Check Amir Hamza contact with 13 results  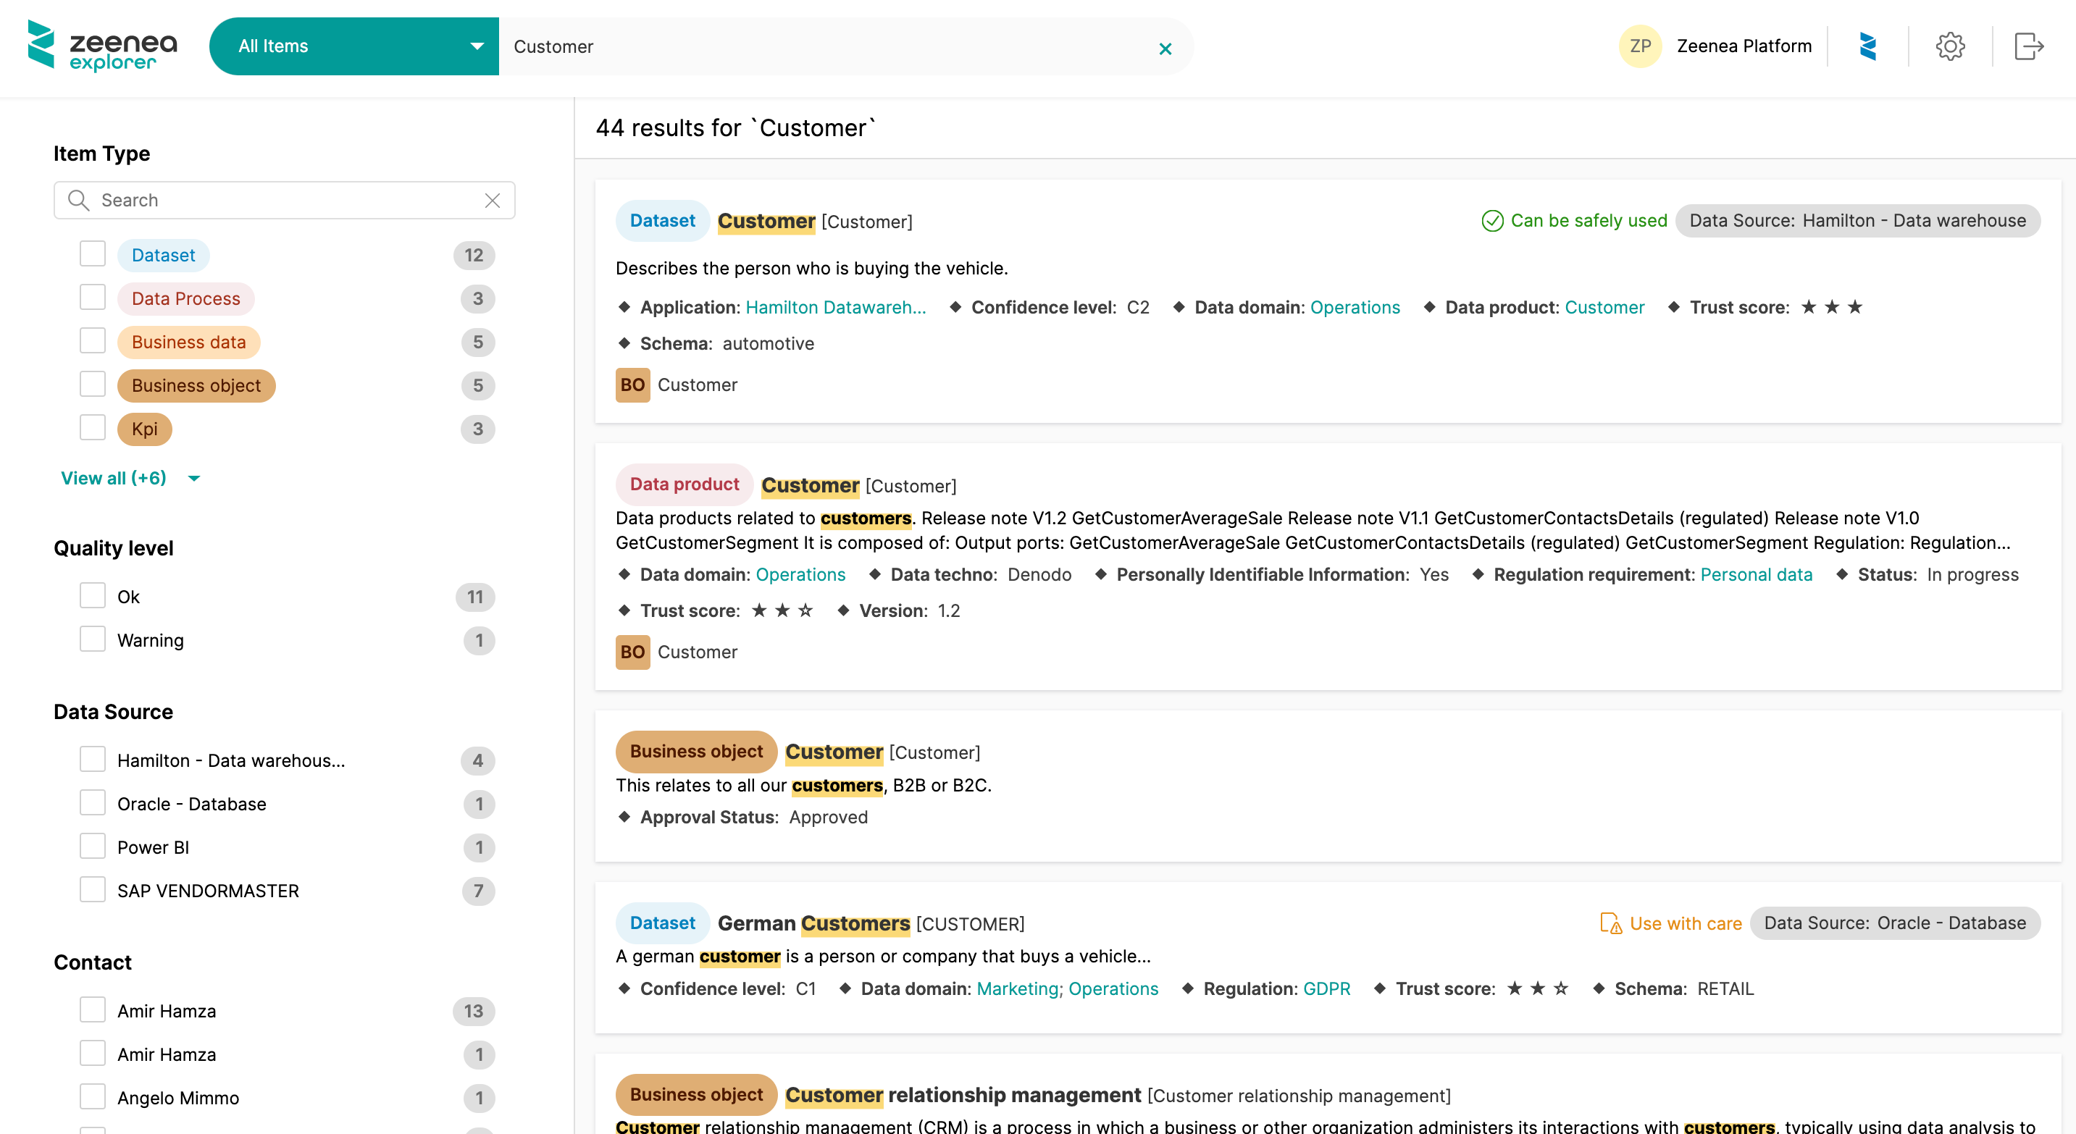[93, 1010]
